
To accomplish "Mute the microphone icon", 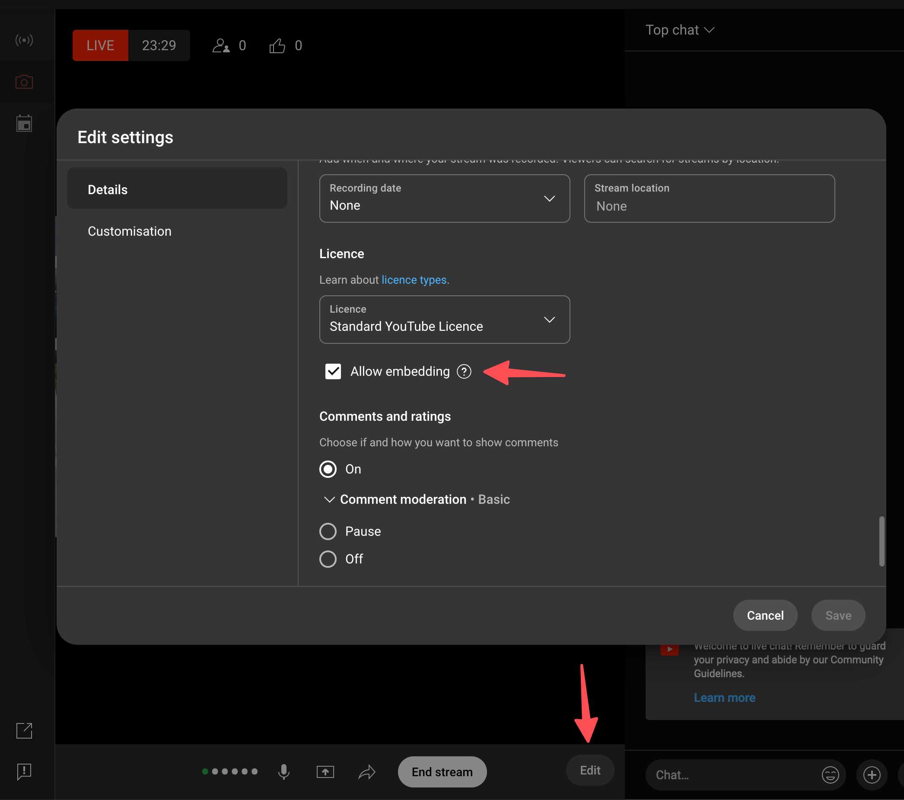I will (283, 772).
